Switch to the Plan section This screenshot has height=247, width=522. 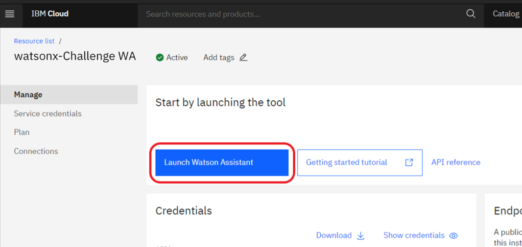tap(22, 133)
